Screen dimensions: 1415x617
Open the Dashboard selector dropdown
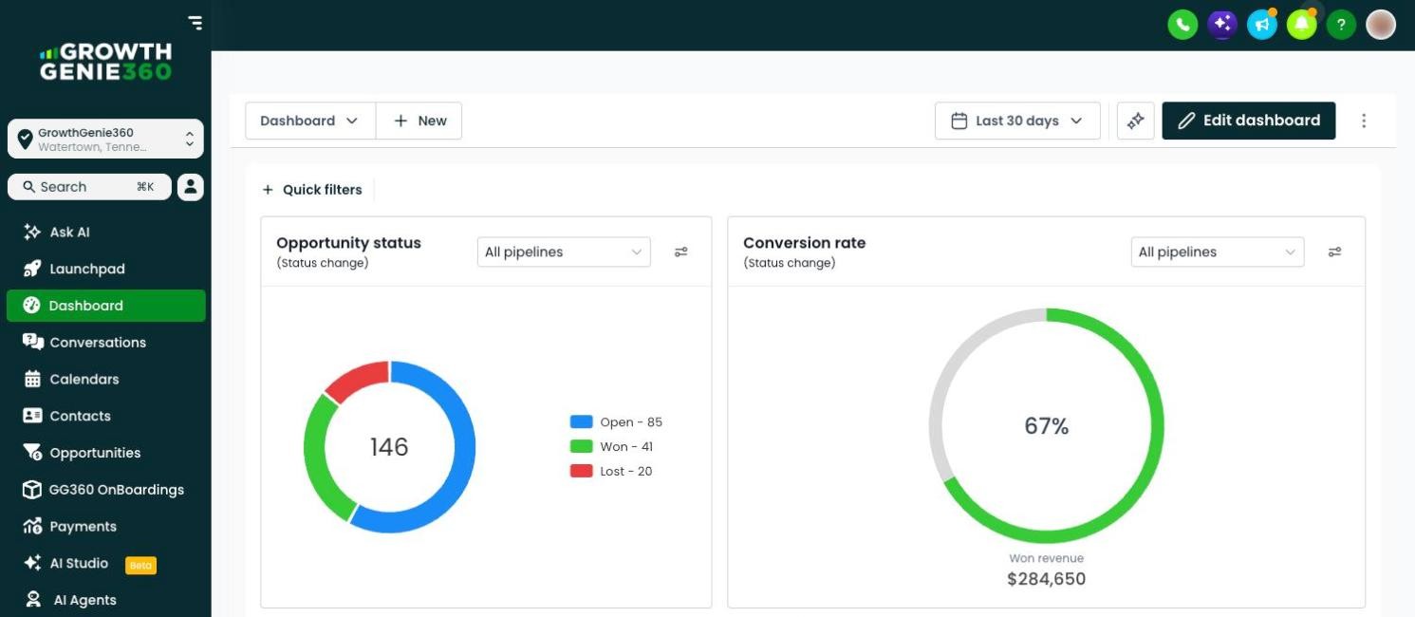click(310, 121)
